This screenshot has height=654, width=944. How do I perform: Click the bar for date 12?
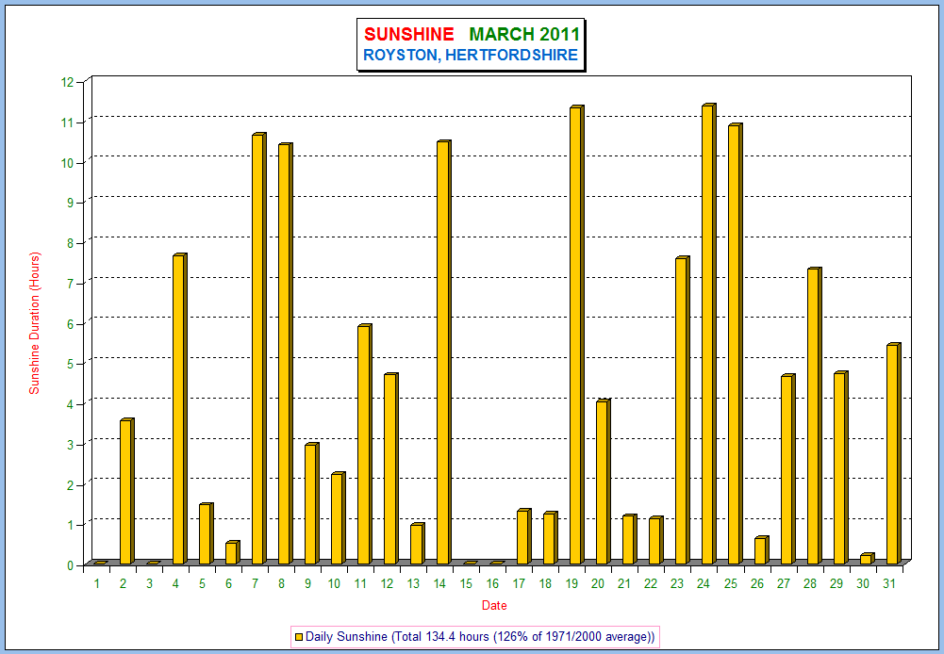point(390,468)
